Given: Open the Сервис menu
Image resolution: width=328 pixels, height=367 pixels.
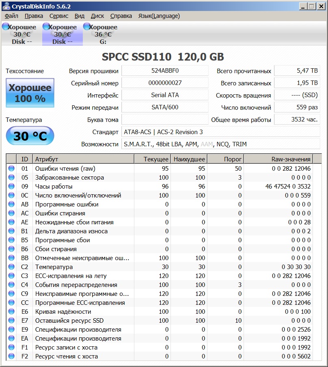Looking at the screenshot, I should (x=59, y=16).
